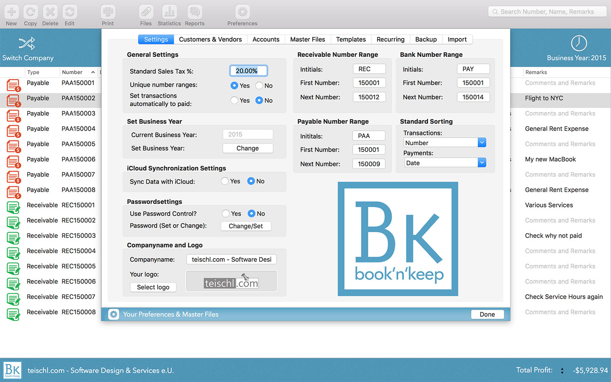This screenshot has height=382, width=611.
Task: Click the Total Profit stepper arrows
Action: point(562,371)
